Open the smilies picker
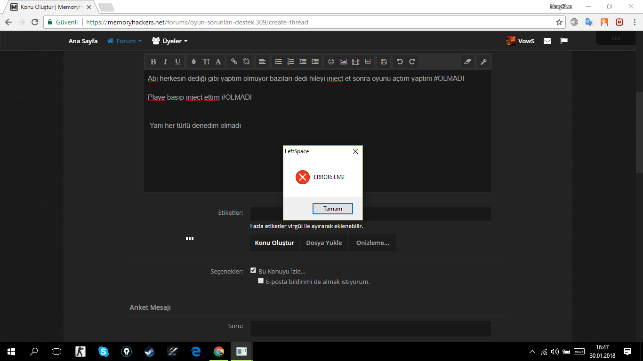The width and height of the screenshot is (643, 361). 331,62
